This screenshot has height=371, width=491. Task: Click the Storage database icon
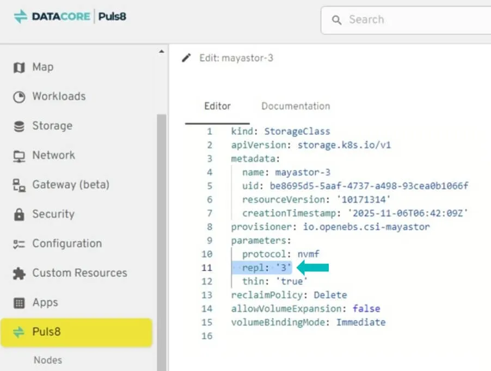[x=19, y=126]
